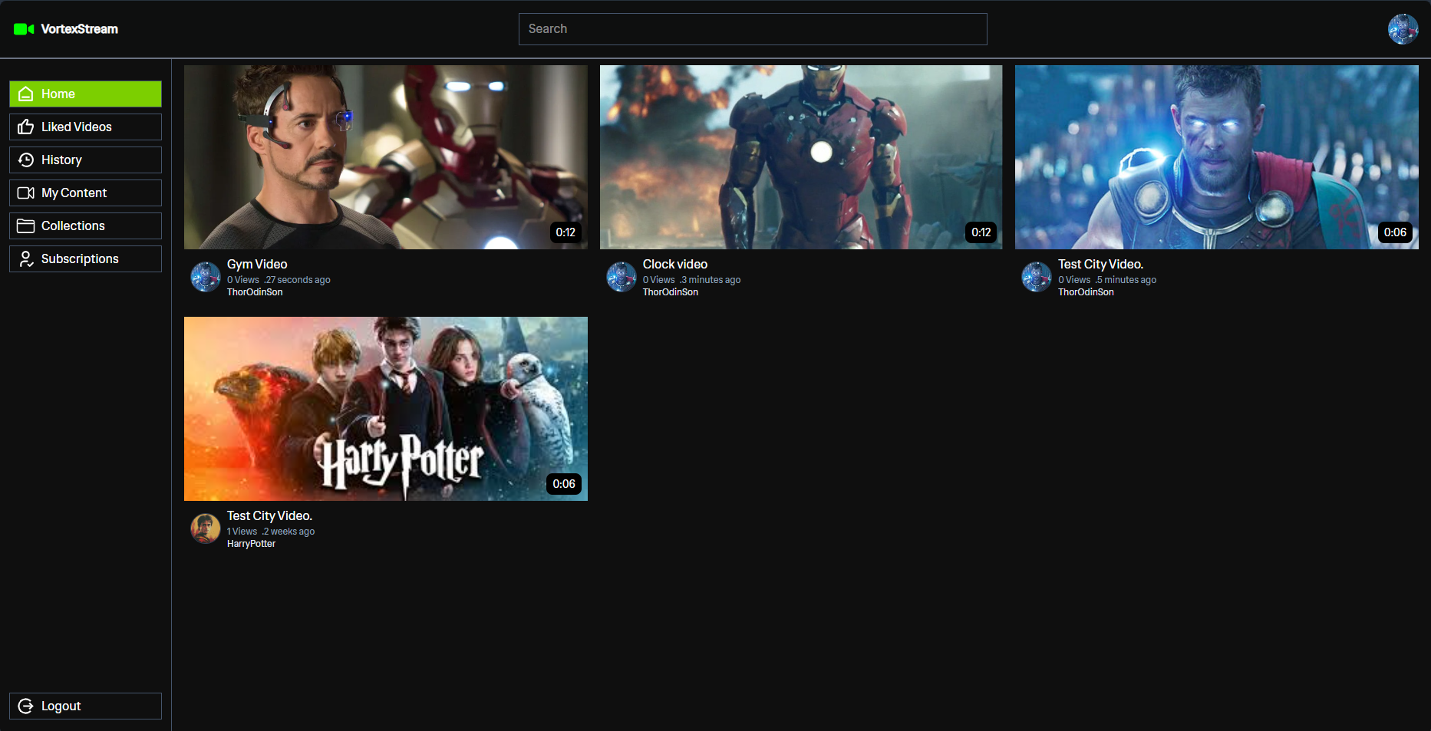The height and width of the screenshot is (731, 1431).
Task: Click the Liked Videos thumbs-up icon
Action: (x=26, y=127)
